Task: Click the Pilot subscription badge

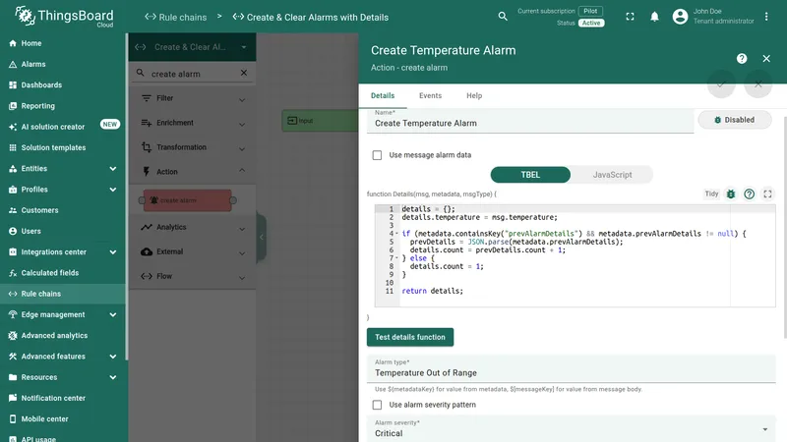Action: point(590,11)
